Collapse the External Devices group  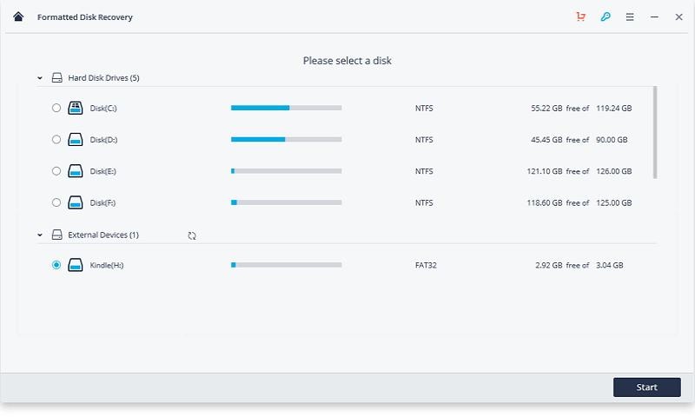pos(40,235)
